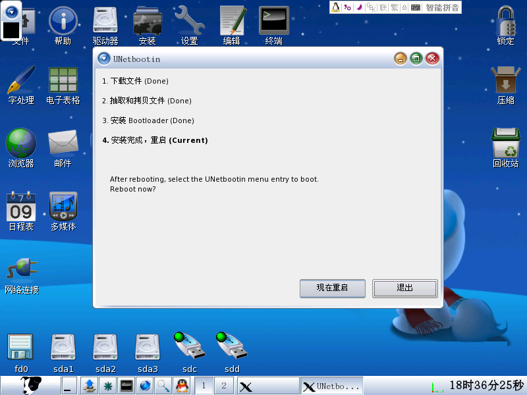This screenshot has width=527, height=395.
Task: Minimize the UNetbootin window
Action: click(x=401, y=59)
